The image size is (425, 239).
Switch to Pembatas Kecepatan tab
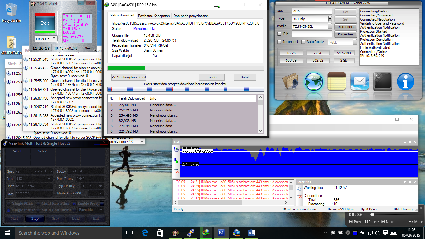tap(154, 16)
